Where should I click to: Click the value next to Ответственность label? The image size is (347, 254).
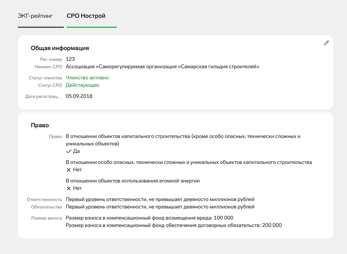coord(160,199)
